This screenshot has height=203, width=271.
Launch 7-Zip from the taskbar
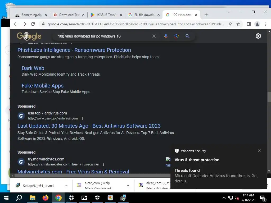[x=84, y=198]
